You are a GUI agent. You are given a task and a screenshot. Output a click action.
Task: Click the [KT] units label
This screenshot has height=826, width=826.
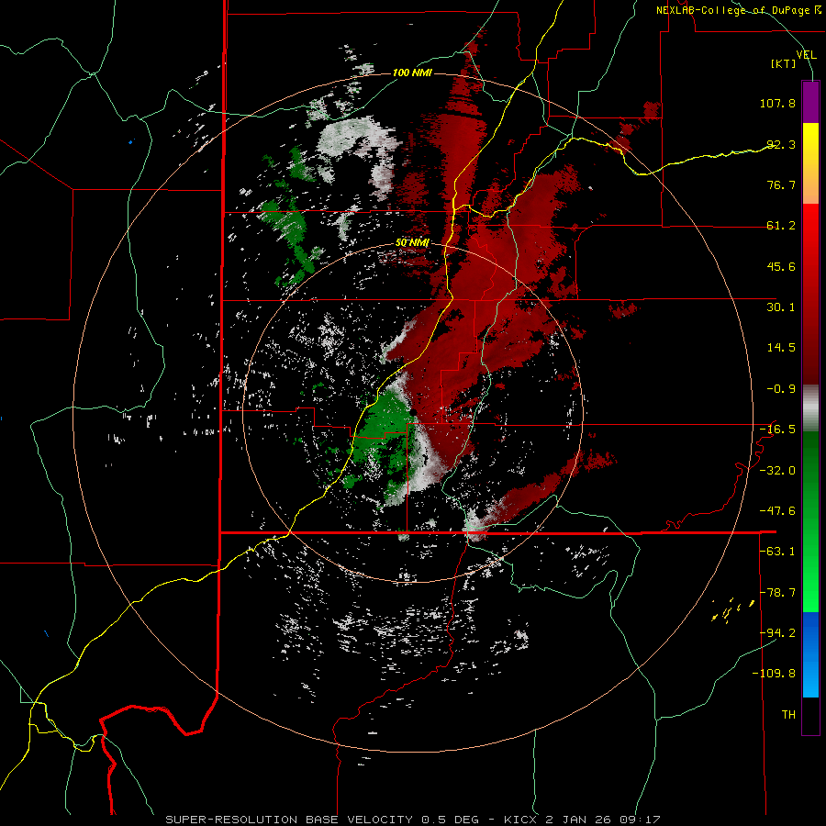pos(784,63)
